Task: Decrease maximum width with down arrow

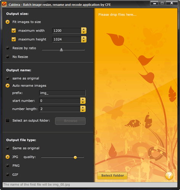Action: pos(84,32)
